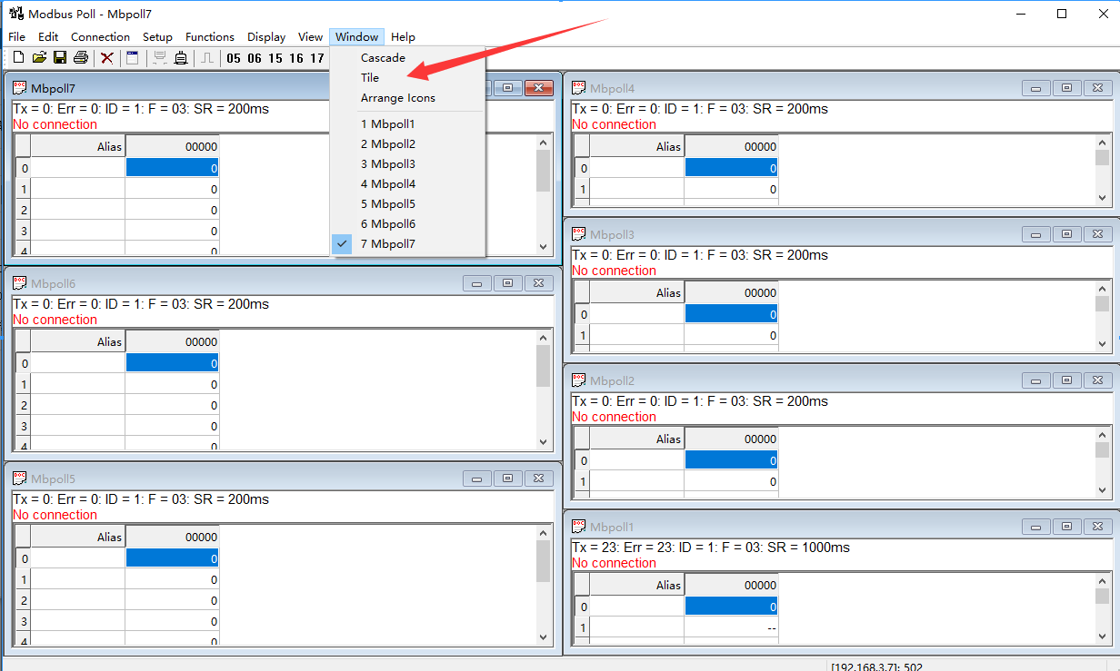Viewport: 1120px width, 671px height.
Task: Switch to 1 Mbpoll1 in window list
Action: [388, 124]
